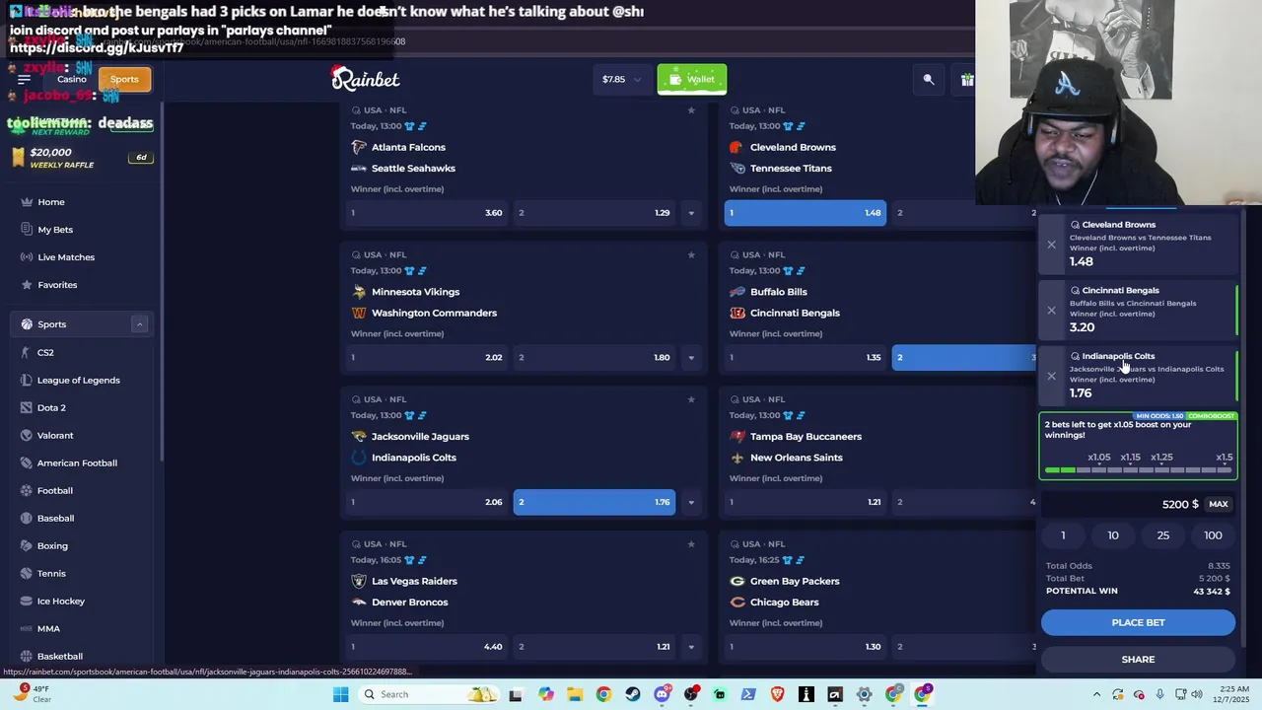Viewport: 1262px width, 710px height.
Task: Open File Explorer from the taskbar
Action: point(574,694)
